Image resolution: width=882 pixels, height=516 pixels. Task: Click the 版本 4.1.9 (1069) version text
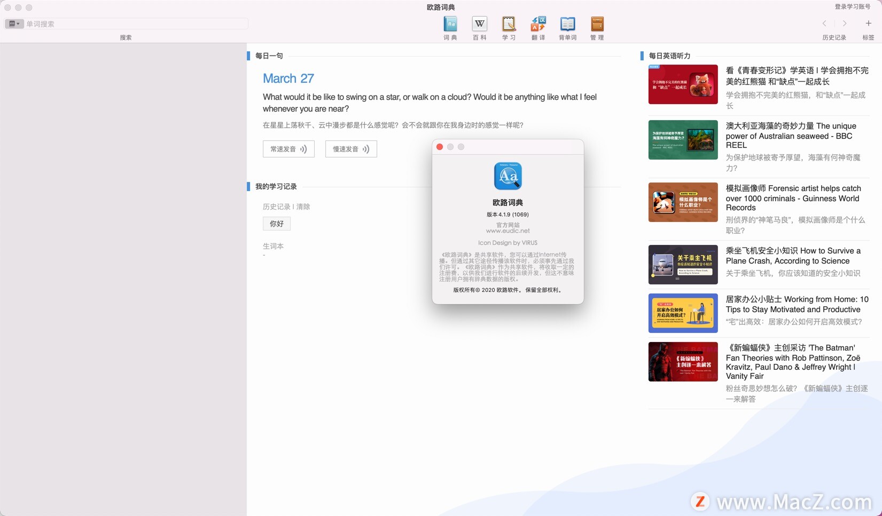coord(508,215)
